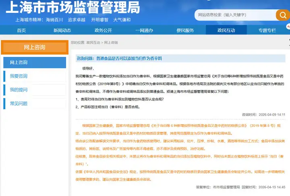Open 常见问题 in the sidebar

(35, 104)
